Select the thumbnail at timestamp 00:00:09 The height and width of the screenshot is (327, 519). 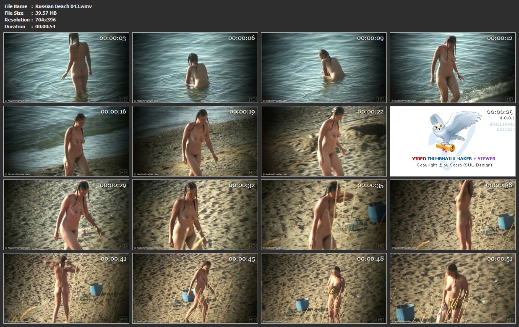pos(323,68)
